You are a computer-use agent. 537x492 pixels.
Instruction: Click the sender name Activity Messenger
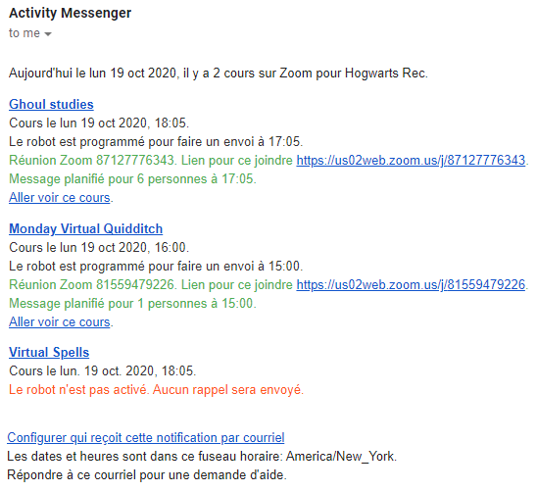[x=70, y=13]
